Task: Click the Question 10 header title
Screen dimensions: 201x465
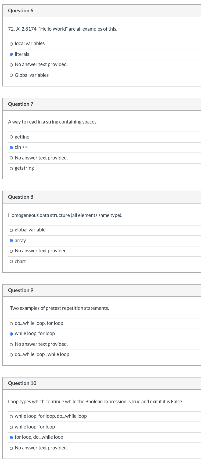Action: tap(22, 383)
